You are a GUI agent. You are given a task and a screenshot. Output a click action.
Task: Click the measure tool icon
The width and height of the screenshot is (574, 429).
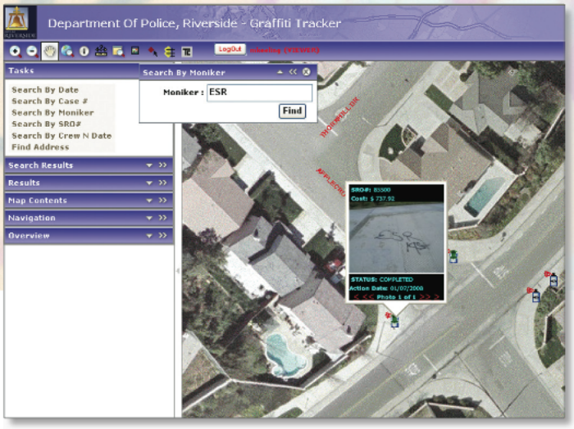pyautogui.click(x=101, y=51)
